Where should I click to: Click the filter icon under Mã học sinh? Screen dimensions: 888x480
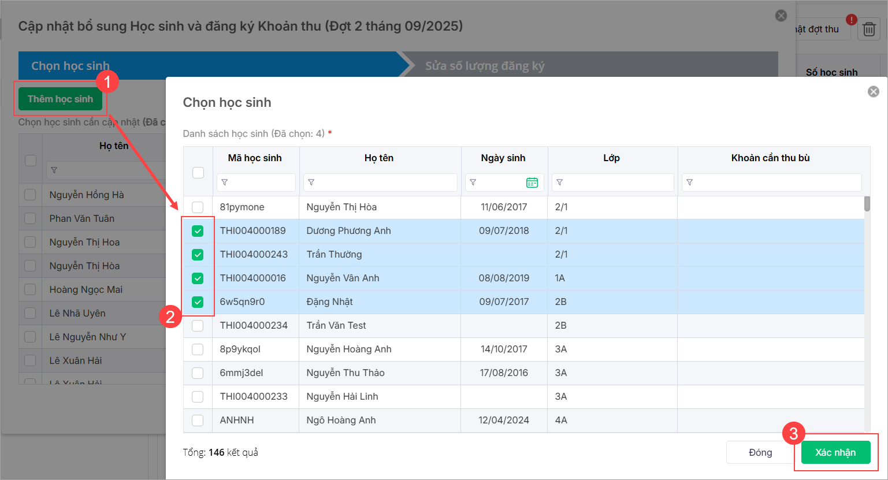225,183
